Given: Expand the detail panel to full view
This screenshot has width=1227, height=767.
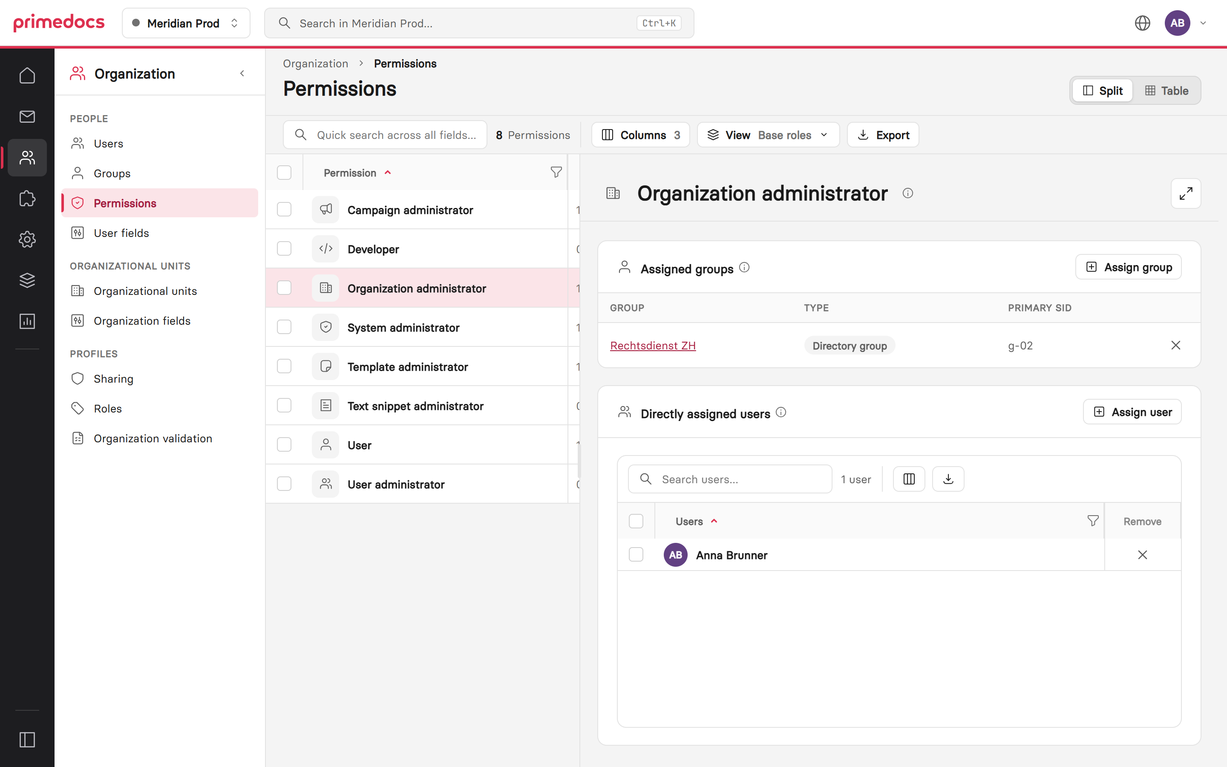Looking at the screenshot, I should (x=1185, y=193).
